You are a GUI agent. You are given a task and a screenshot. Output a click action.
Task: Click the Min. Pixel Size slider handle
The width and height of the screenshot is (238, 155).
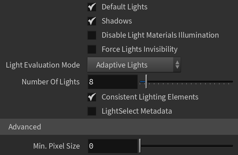140,146
